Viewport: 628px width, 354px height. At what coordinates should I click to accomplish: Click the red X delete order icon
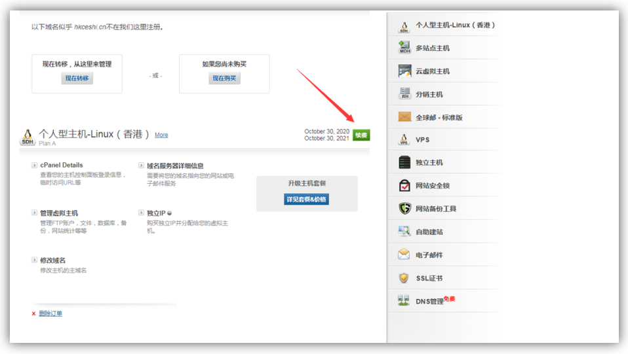click(x=33, y=313)
